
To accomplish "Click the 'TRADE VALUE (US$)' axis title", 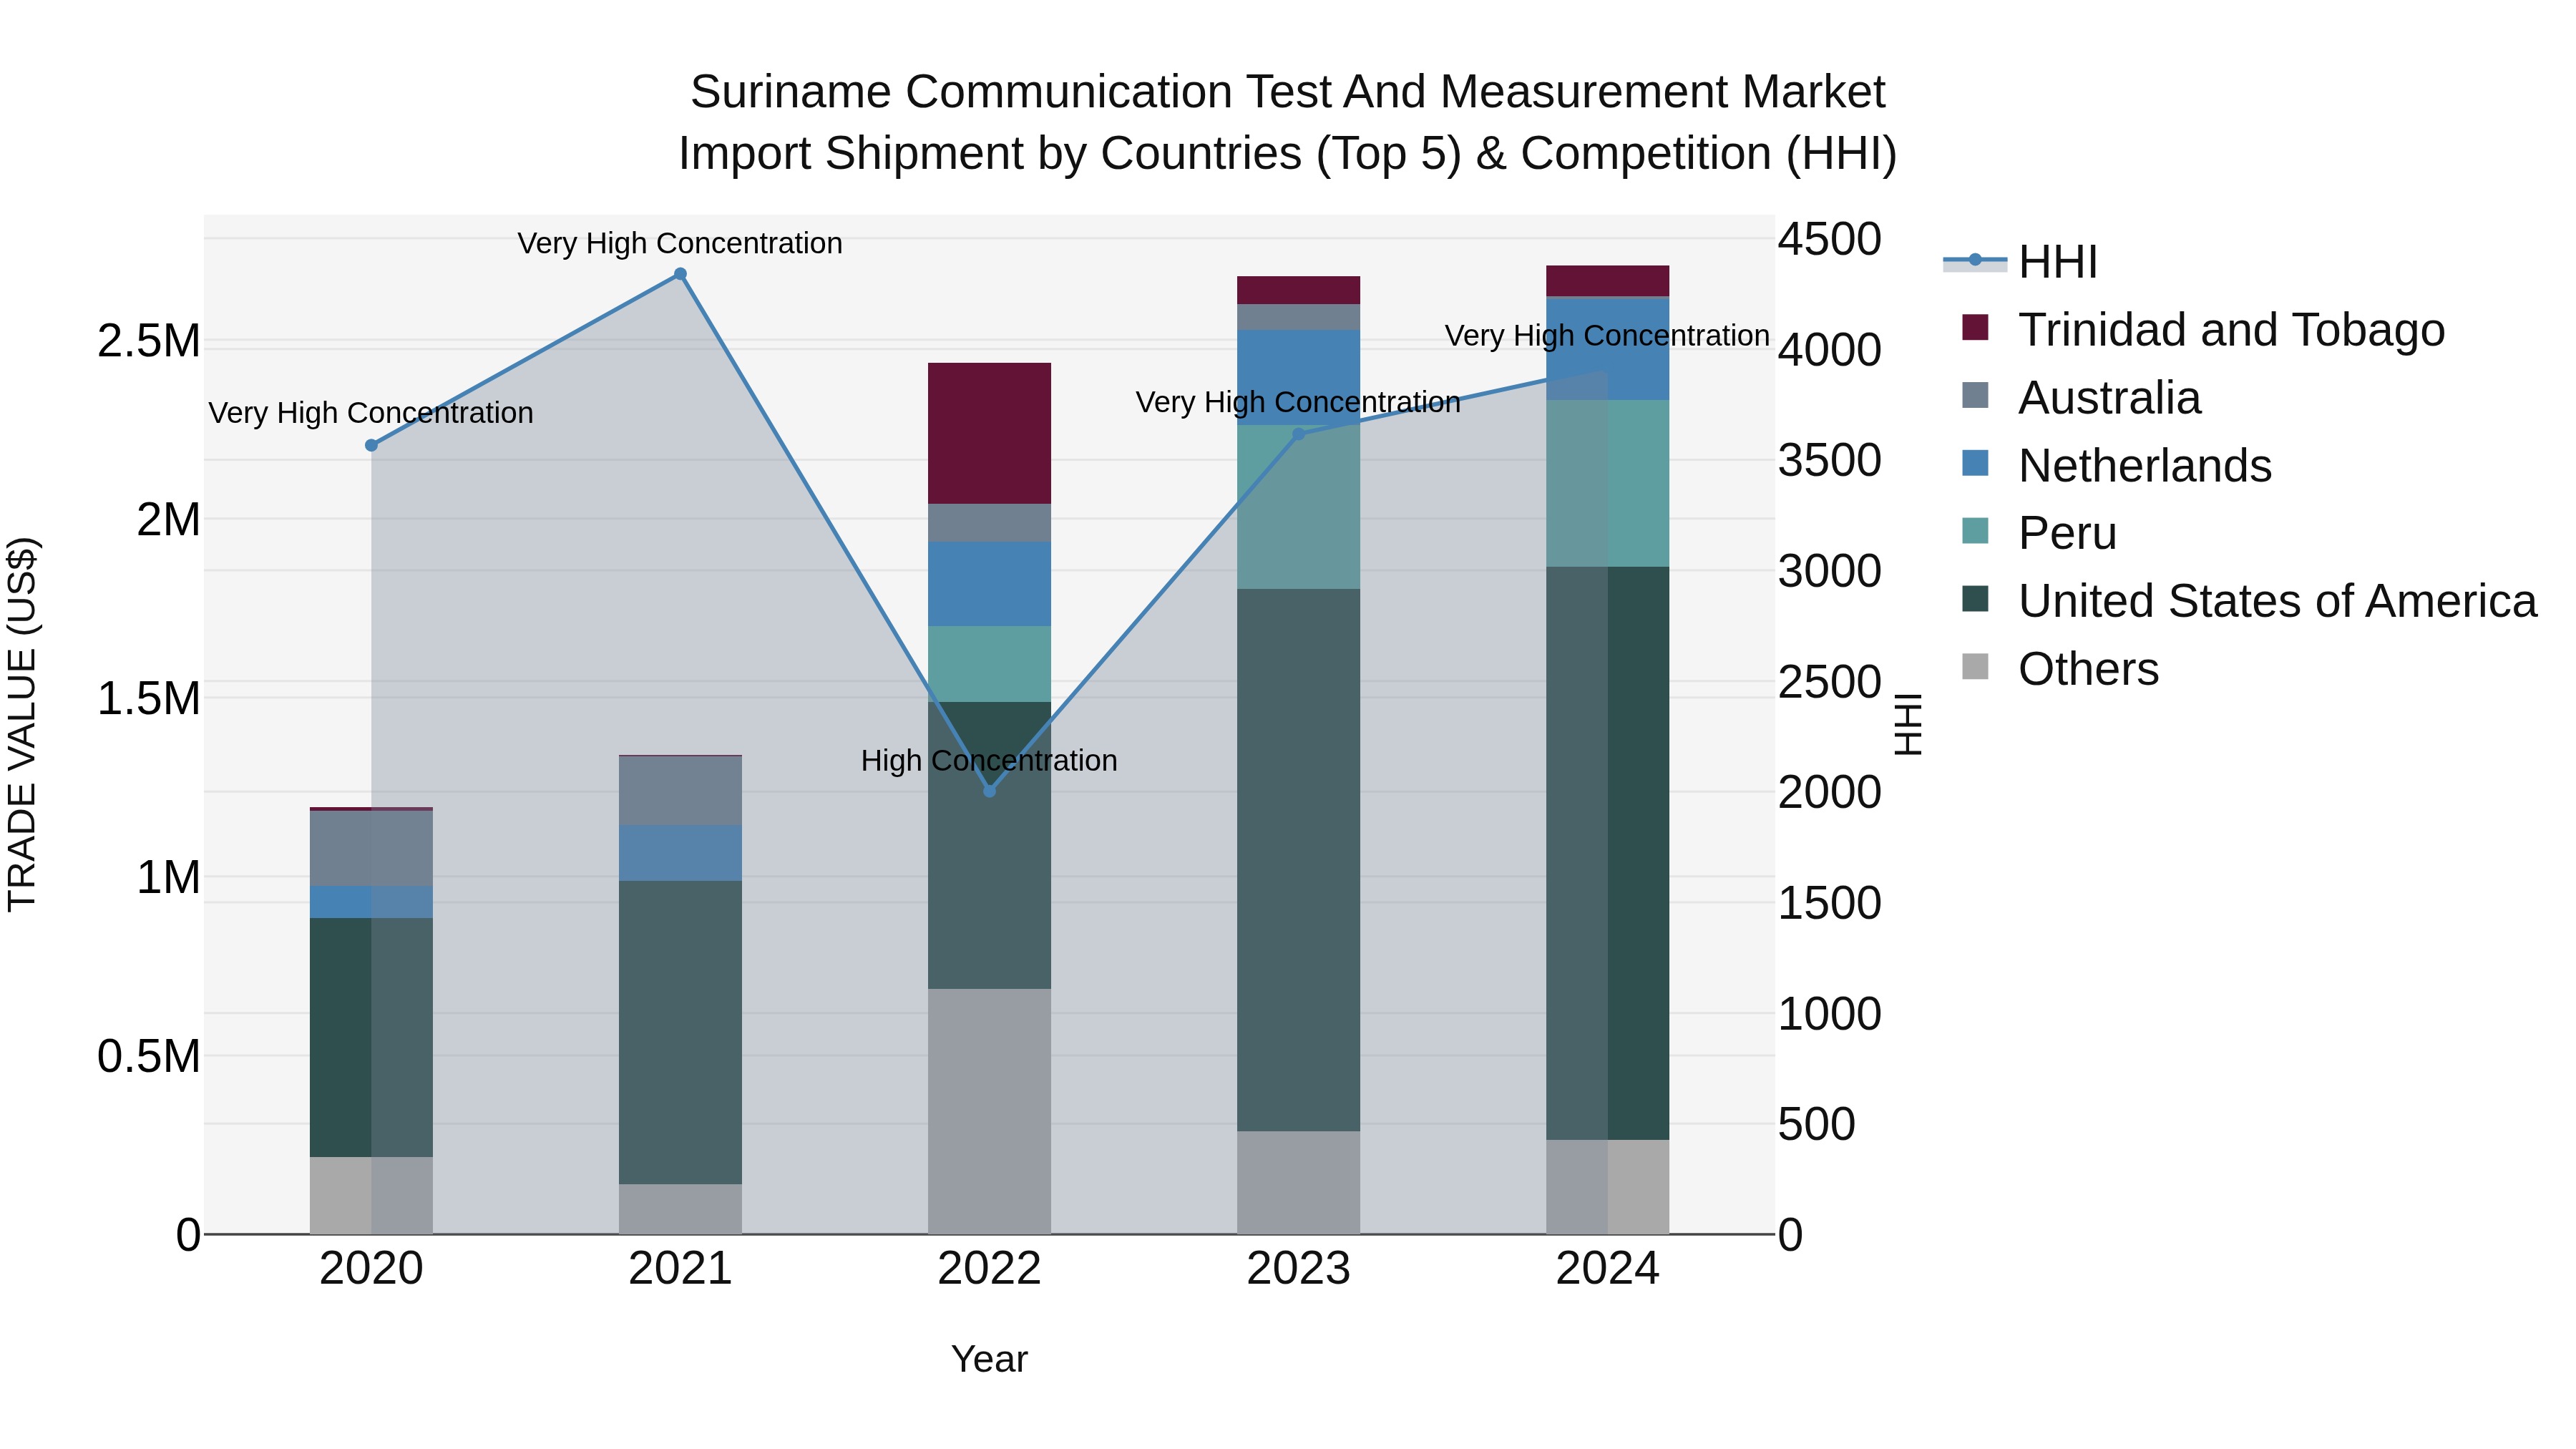I will pyautogui.click(x=22, y=724).
